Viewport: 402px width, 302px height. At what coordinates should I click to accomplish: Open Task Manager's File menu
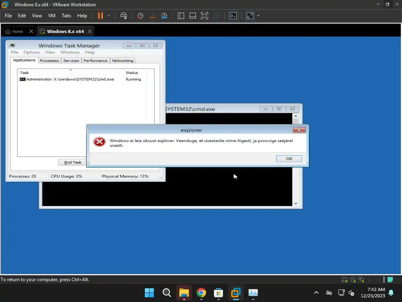tap(15, 52)
